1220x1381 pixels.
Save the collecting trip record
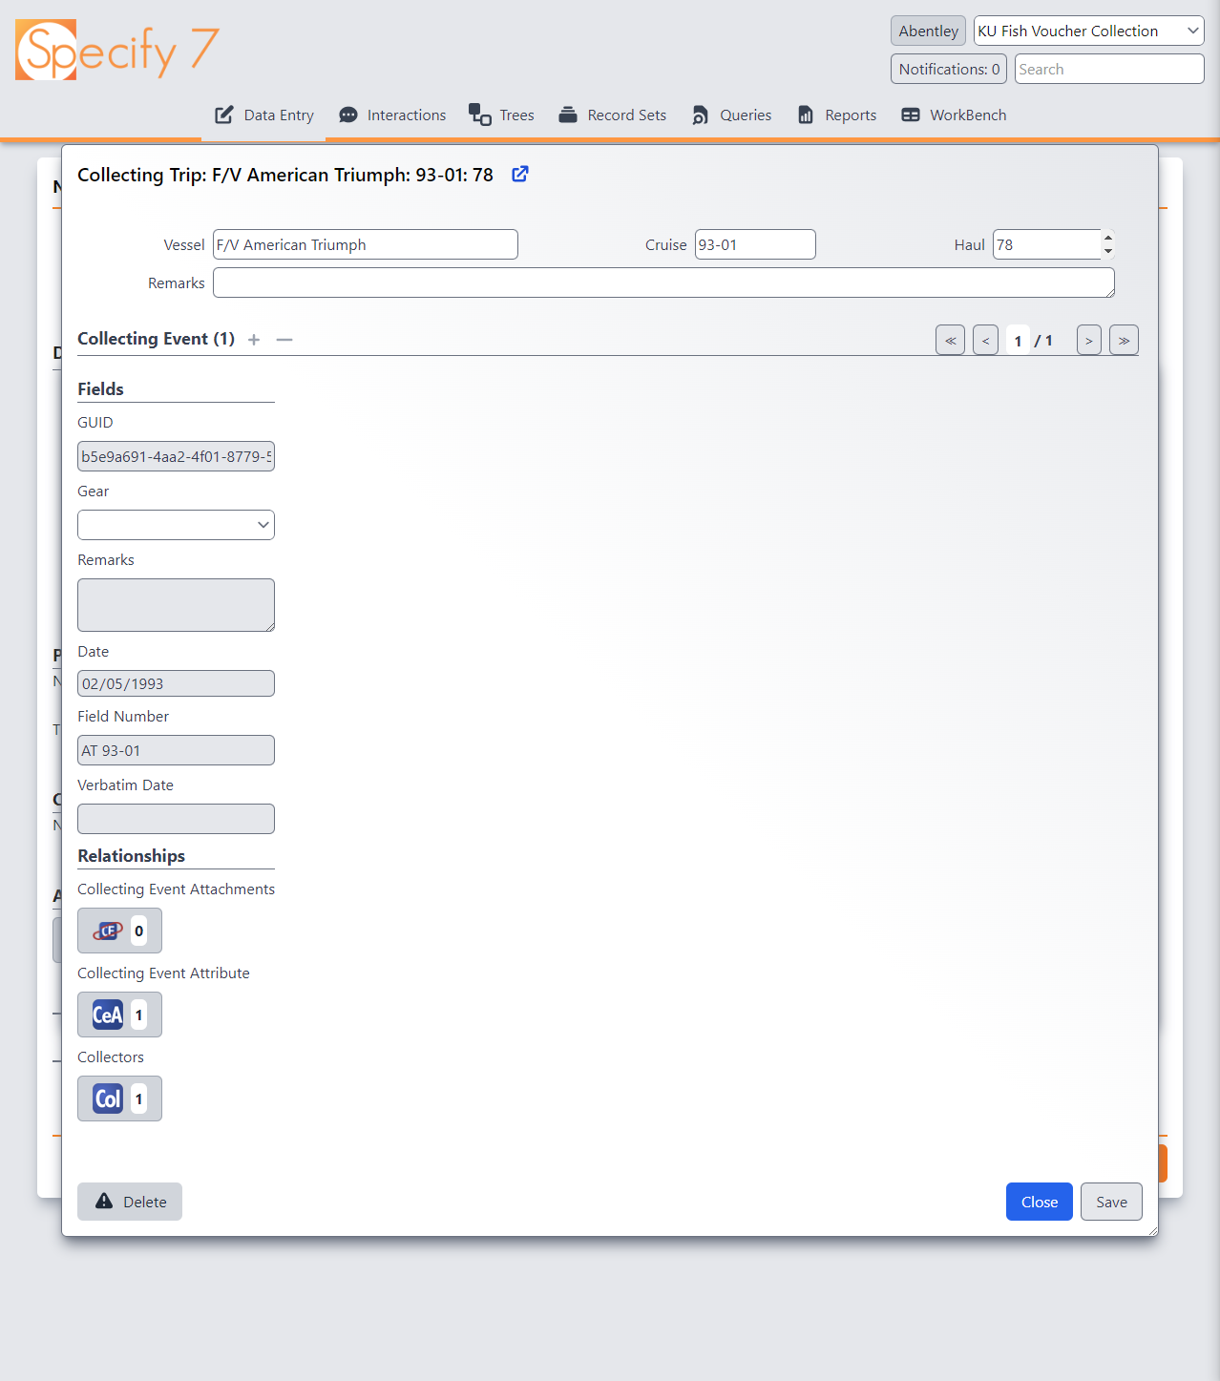click(x=1110, y=1202)
